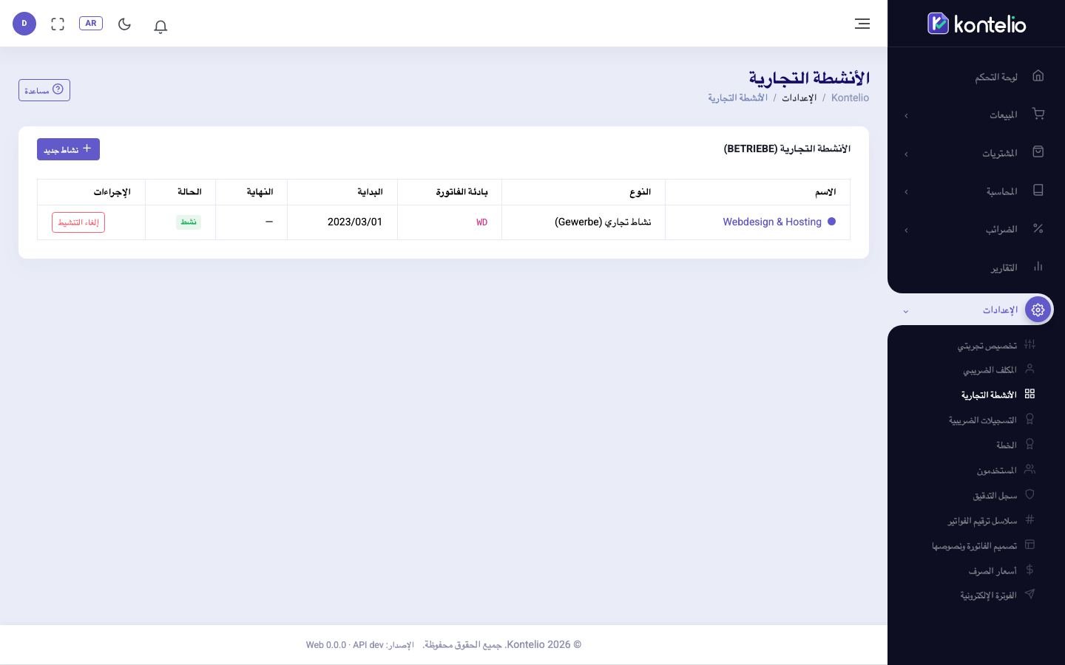Expand the المبيعات submenu chevron
1065x665 pixels.
click(x=906, y=115)
